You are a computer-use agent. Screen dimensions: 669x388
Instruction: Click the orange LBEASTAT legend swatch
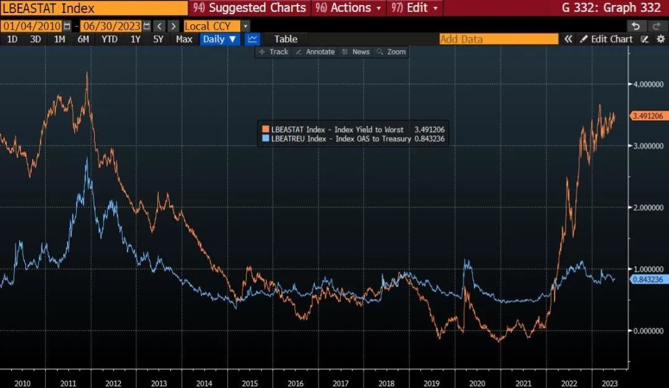coord(266,130)
